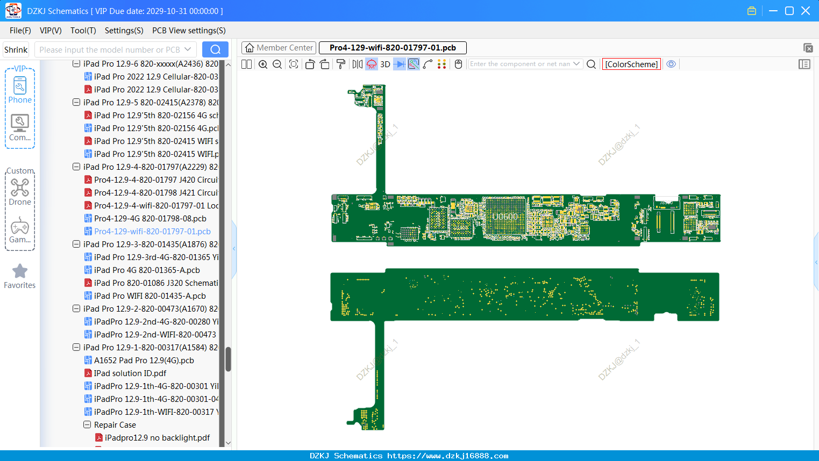Image resolution: width=819 pixels, height=461 pixels.
Task: Open the component or net name dropdown
Action: point(577,64)
